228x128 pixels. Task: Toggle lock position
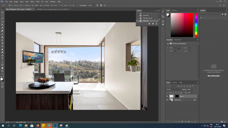176,93
